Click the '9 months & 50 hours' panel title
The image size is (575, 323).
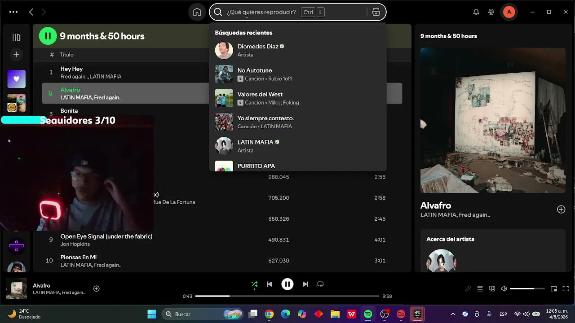(x=449, y=36)
